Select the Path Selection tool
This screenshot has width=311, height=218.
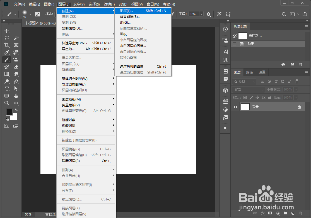[x=16, y=89]
